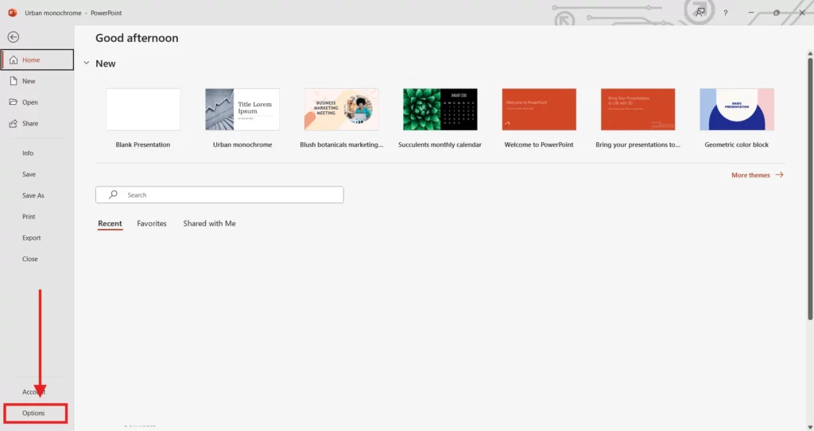This screenshot has width=814, height=431.
Task: Collapse the New section chevron
Action: pyautogui.click(x=87, y=63)
